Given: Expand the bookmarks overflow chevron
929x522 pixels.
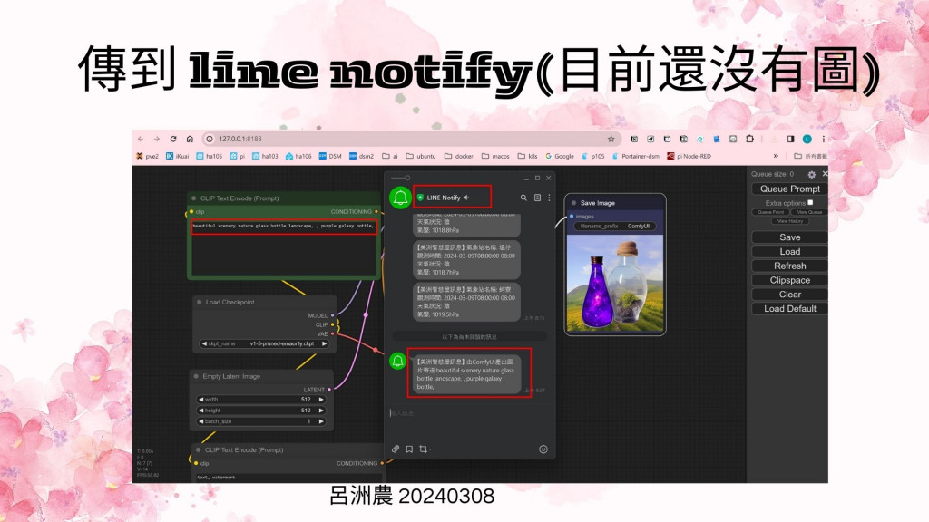Looking at the screenshot, I should pyautogui.click(x=776, y=156).
